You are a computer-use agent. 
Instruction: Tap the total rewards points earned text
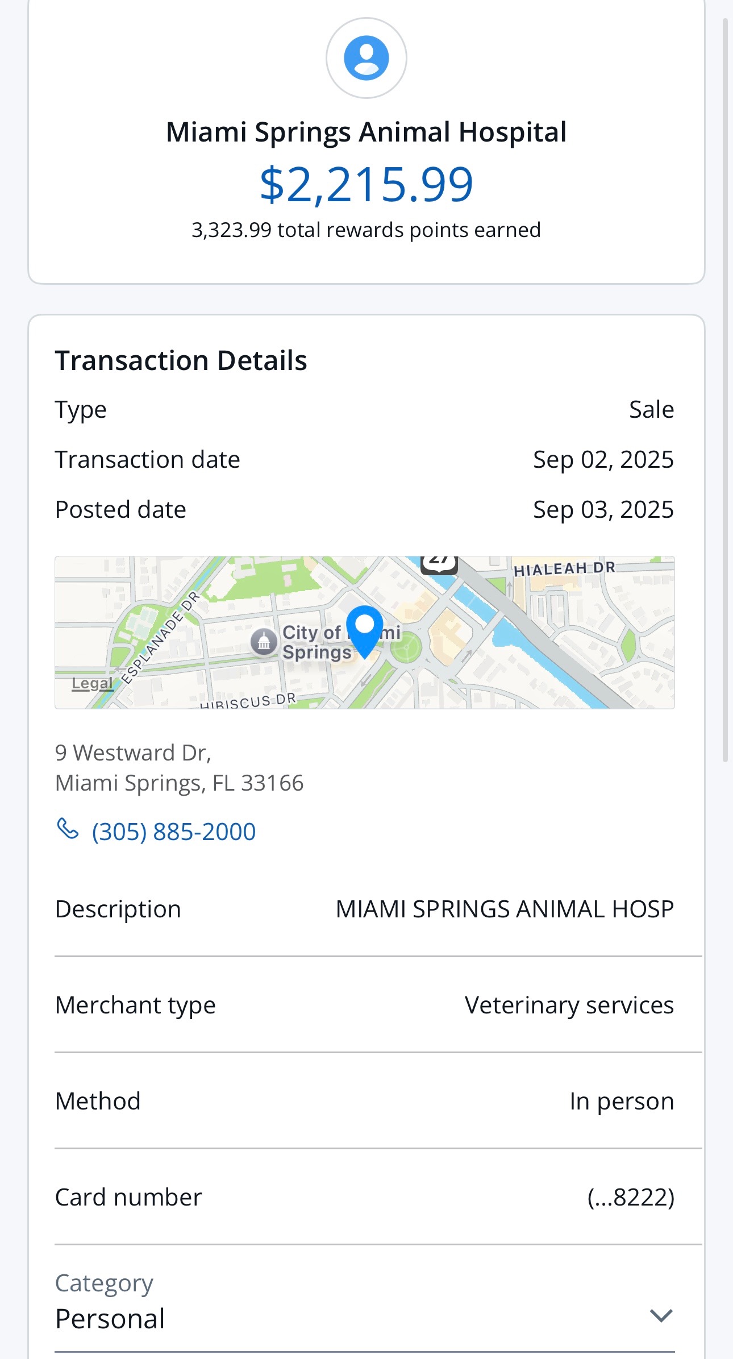pos(367,230)
